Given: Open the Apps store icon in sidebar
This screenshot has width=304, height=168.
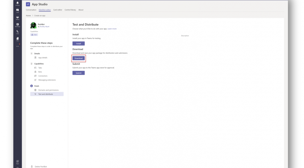Looking at the screenshot, I should [18, 162].
